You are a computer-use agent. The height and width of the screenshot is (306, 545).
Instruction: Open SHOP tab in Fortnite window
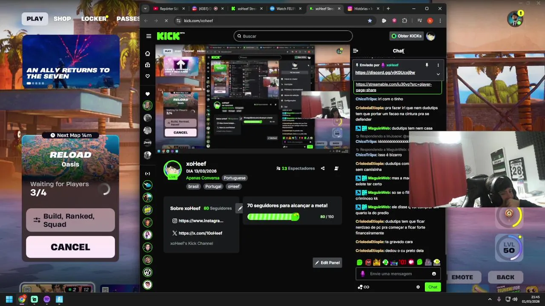click(62, 19)
